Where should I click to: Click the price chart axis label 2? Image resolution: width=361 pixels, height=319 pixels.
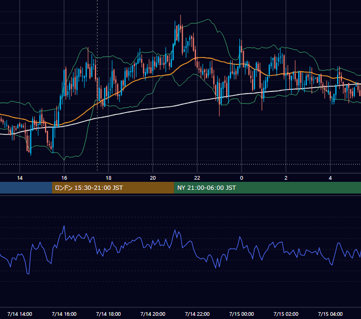coord(286,178)
